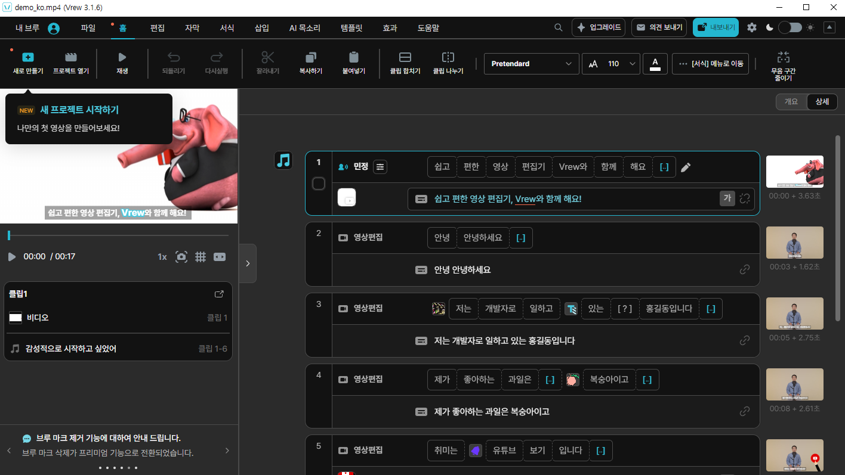Toggle the grid overlay icon under preview

click(201, 257)
